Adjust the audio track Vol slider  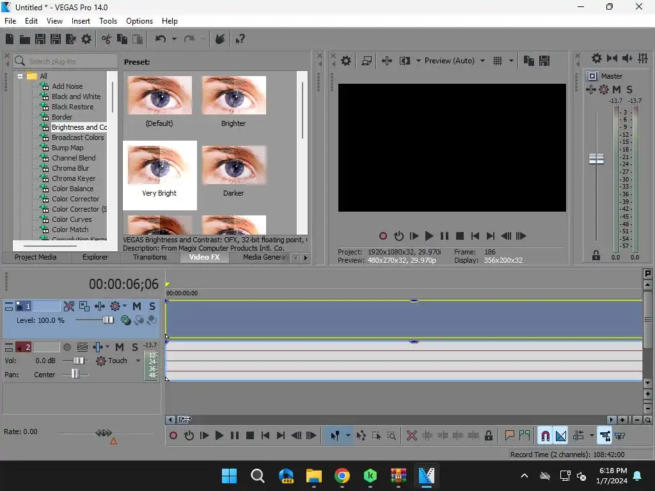[78, 361]
